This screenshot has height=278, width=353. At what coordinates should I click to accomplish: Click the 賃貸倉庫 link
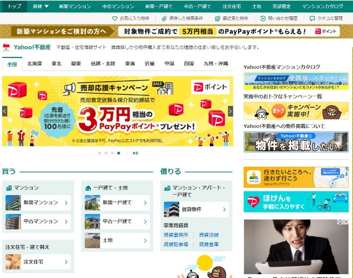[209, 244]
